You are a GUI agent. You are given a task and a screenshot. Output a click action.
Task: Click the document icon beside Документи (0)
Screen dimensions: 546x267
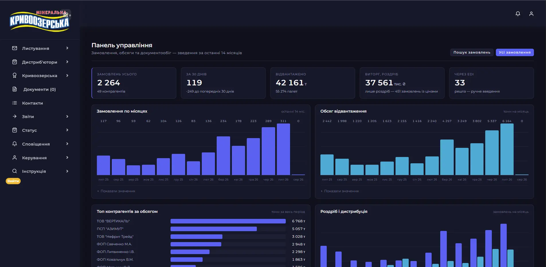pyautogui.click(x=15, y=89)
